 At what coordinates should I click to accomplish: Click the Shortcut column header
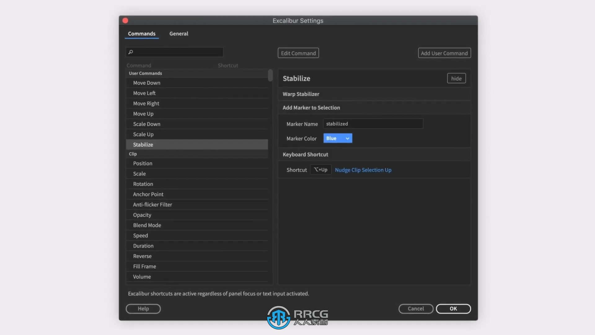click(228, 65)
